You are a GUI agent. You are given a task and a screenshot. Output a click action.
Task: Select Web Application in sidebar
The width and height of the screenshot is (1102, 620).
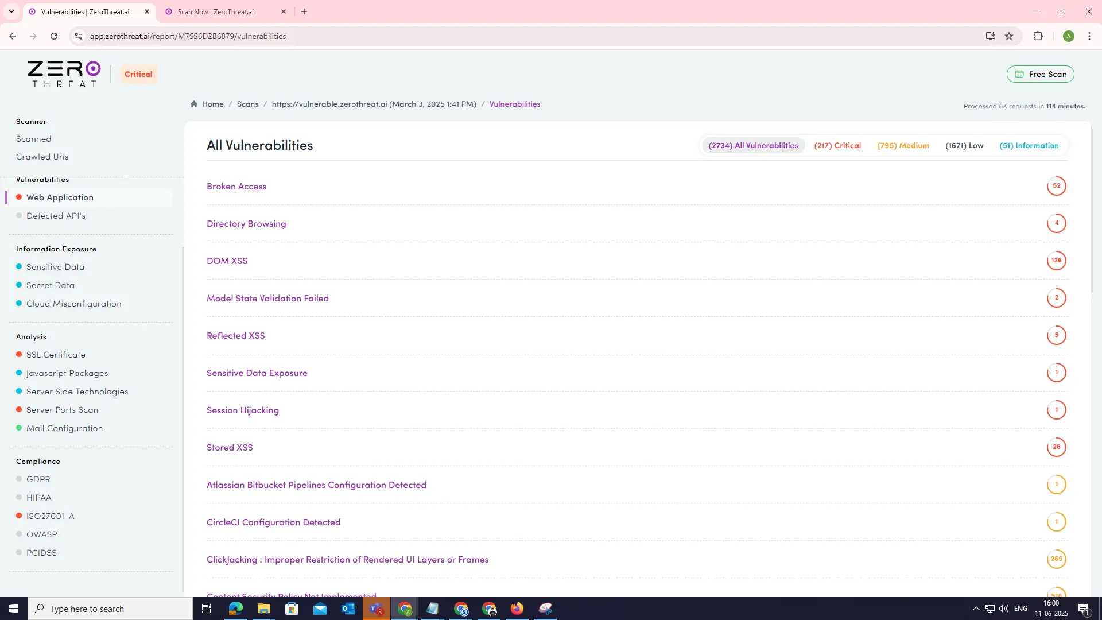tap(60, 197)
